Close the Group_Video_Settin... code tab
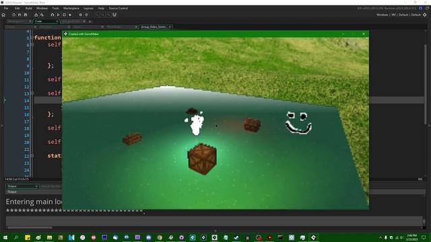Image resolution: width=431 pixels, height=242 pixels. pyautogui.click(x=170, y=27)
